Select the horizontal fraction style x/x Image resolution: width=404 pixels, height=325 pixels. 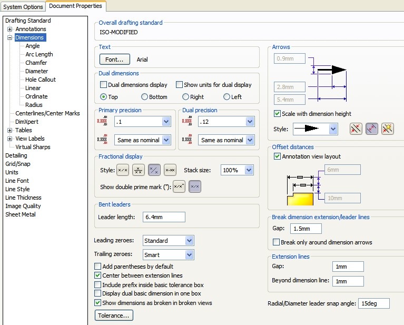123,170
